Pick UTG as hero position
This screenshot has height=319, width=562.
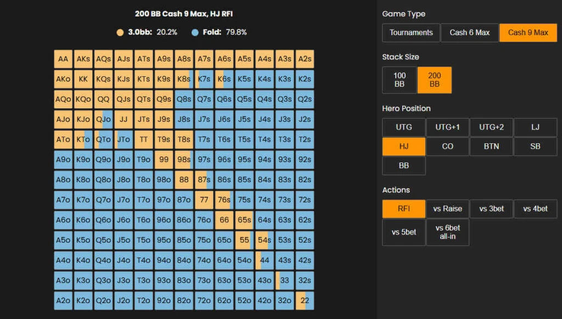click(403, 127)
